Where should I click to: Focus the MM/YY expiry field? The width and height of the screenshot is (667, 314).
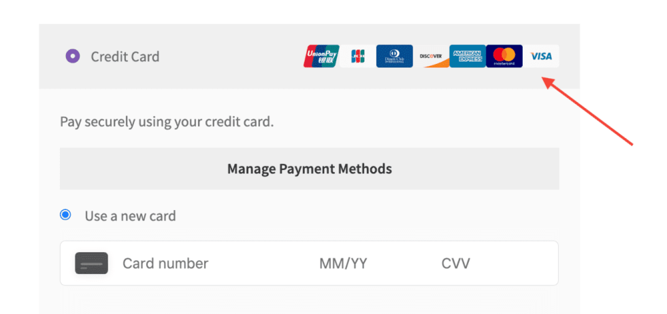coord(343,263)
